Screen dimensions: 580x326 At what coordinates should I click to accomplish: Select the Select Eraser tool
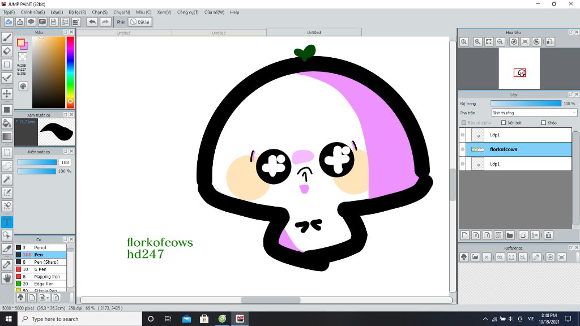(x=7, y=206)
